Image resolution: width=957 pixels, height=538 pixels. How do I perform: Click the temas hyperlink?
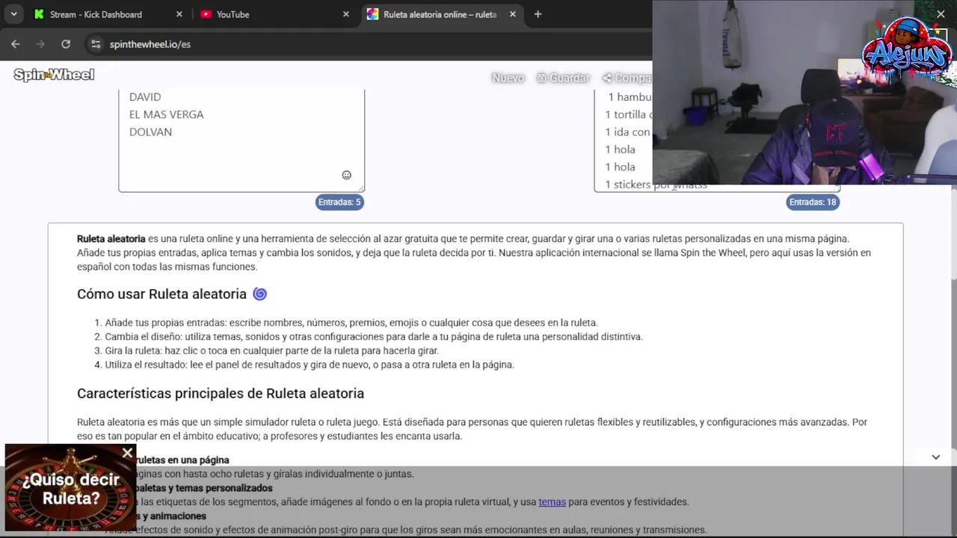pos(552,502)
